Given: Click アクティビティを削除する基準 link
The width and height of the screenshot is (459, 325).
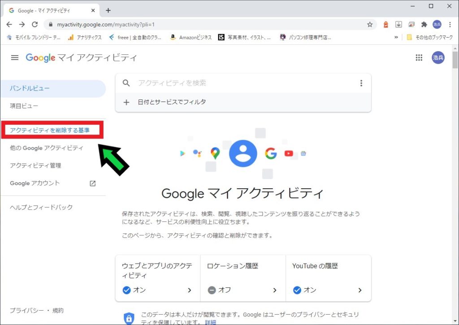Looking at the screenshot, I should (50, 130).
